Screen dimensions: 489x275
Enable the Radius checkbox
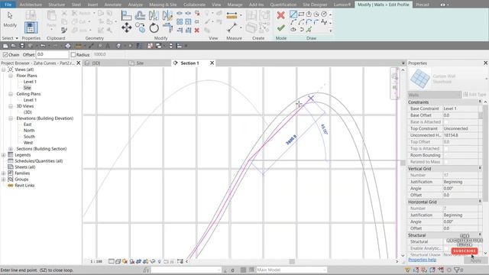[73, 54]
